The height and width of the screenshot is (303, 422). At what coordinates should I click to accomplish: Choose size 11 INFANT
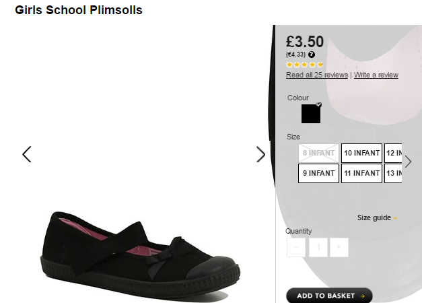(361, 173)
